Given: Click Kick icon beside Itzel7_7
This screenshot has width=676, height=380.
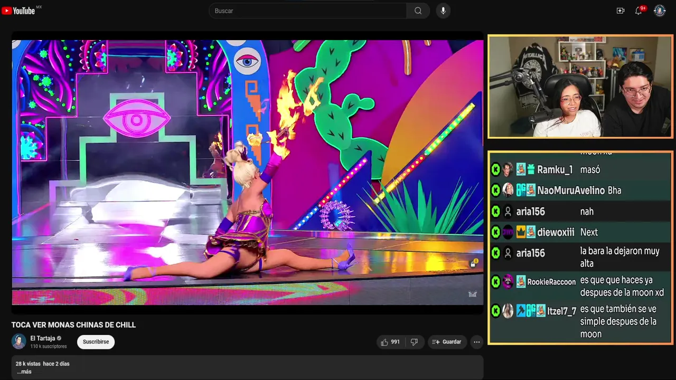Looking at the screenshot, I should point(495,311).
